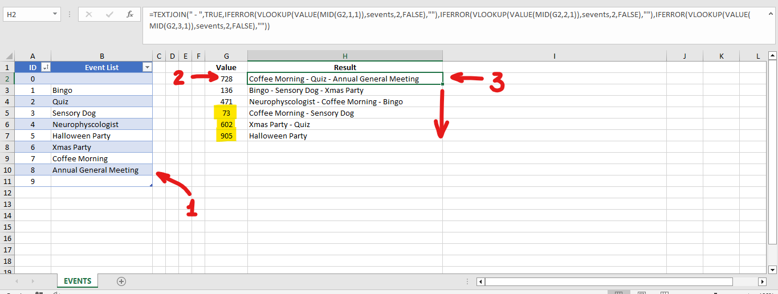
Task: Select cell containing value 728
Action: [226, 79]
